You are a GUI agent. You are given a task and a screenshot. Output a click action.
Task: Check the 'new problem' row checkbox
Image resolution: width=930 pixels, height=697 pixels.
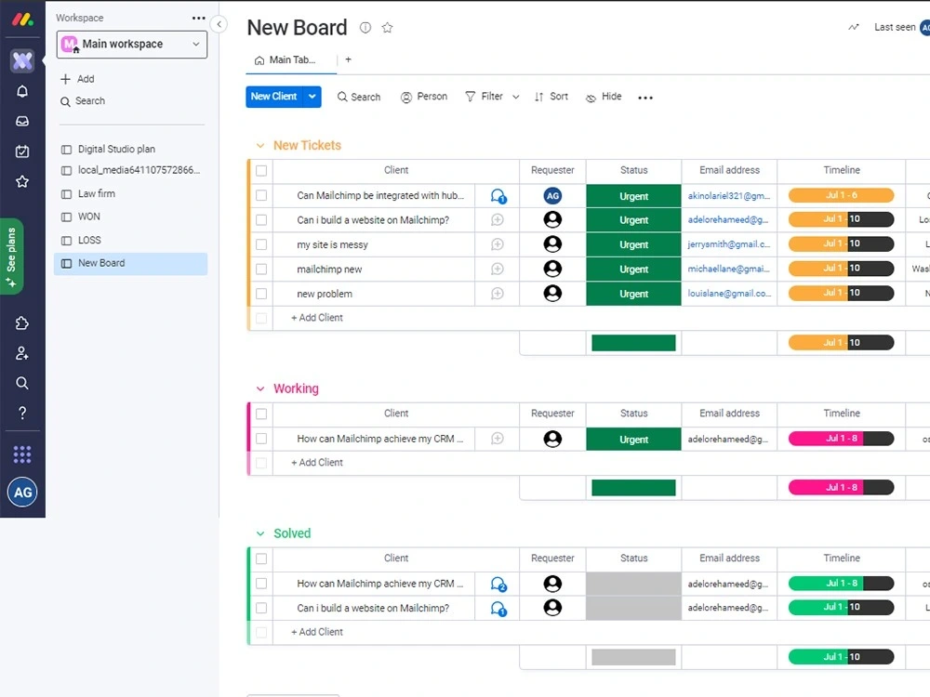point(261,294)
